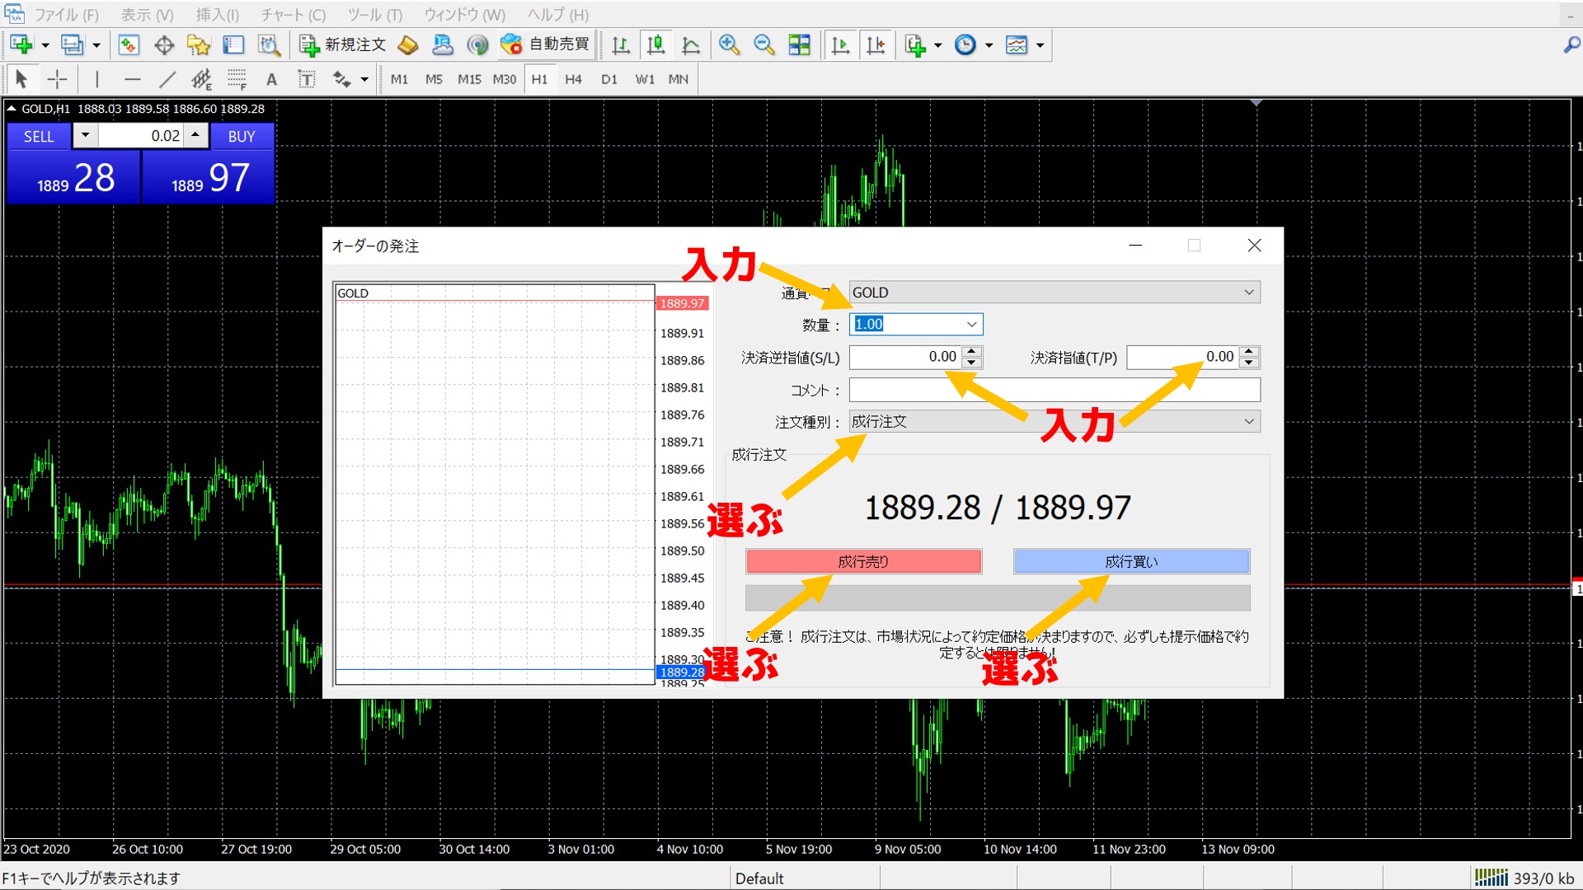Open the ツール (T) menu
Screen dimensions: 1583x890
(374, 15)
